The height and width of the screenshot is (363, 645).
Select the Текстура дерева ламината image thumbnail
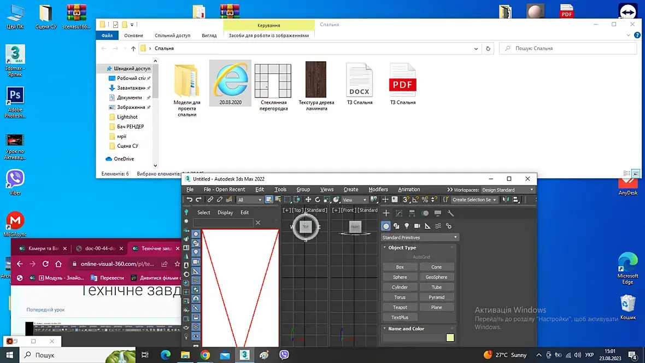(x=316, y=79)
